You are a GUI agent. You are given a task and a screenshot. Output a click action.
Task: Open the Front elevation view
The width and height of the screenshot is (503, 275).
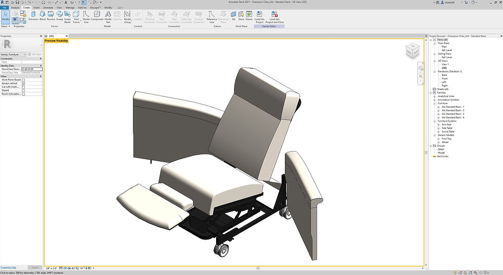pyautogui.click(x=444, y=78)
